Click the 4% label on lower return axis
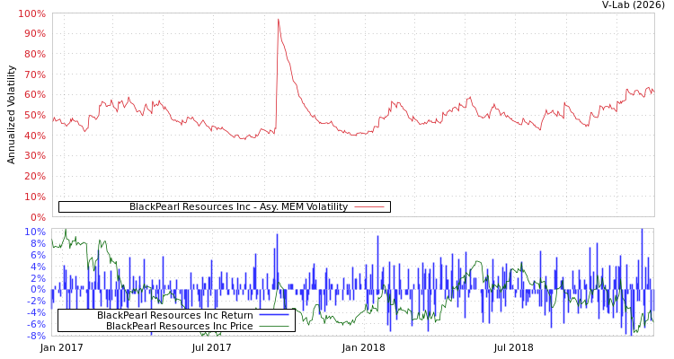The image size is (674, 359). 38,267
